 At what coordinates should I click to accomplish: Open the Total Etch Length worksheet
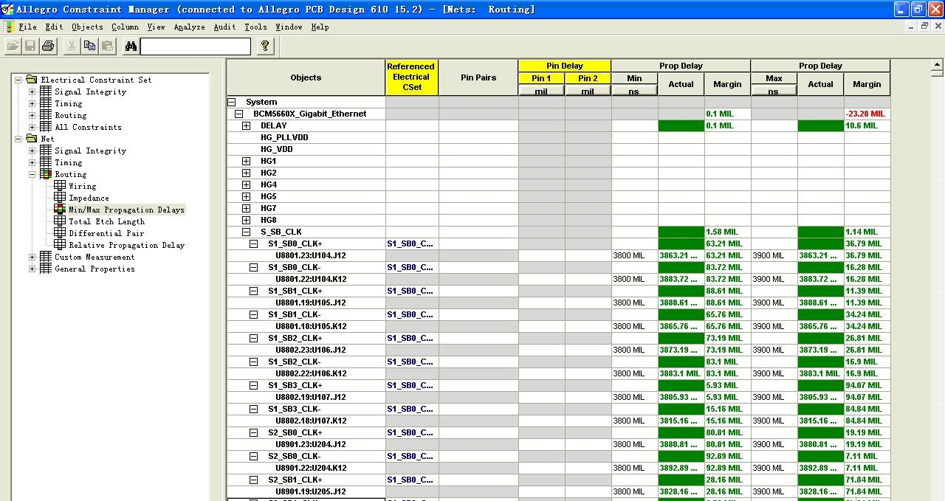pos(106,221)
